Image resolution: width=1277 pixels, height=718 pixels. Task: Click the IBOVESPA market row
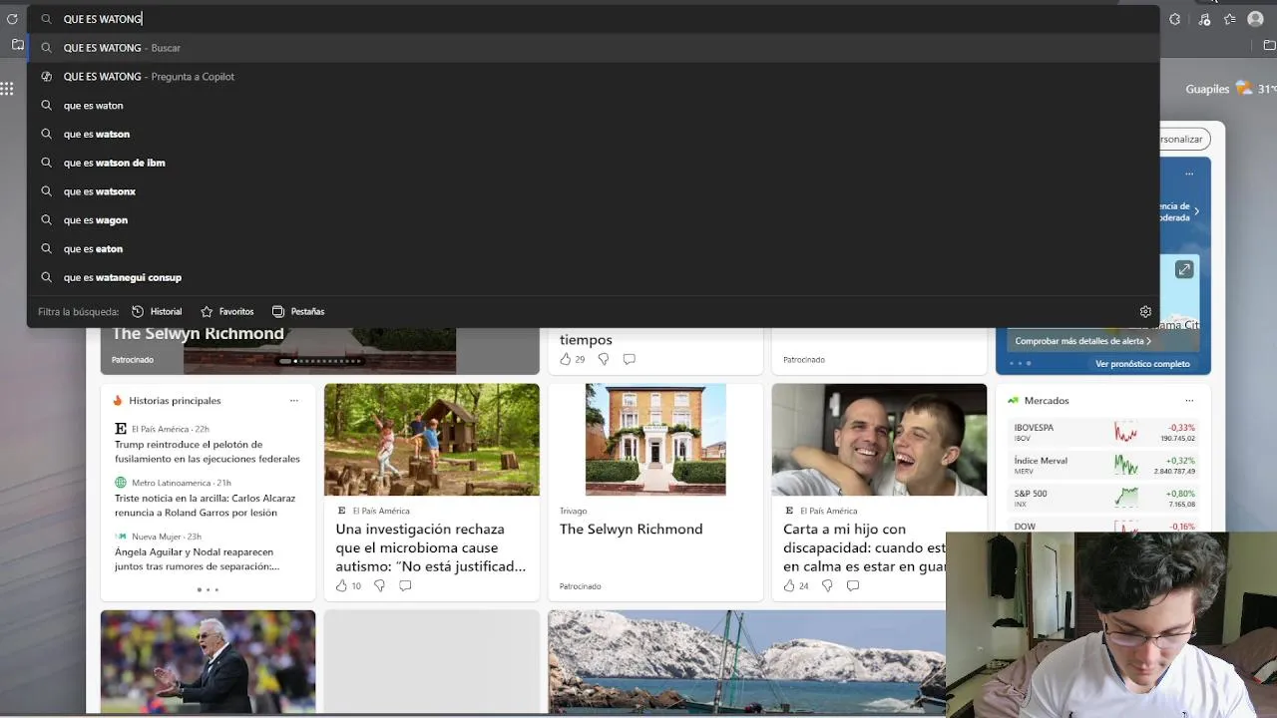pyautogui.click(x=1104, y=433)
